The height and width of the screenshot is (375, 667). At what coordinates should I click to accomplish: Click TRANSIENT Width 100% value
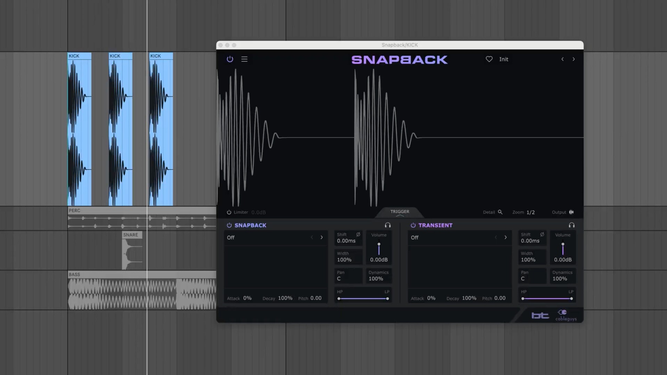pos(528,260)
